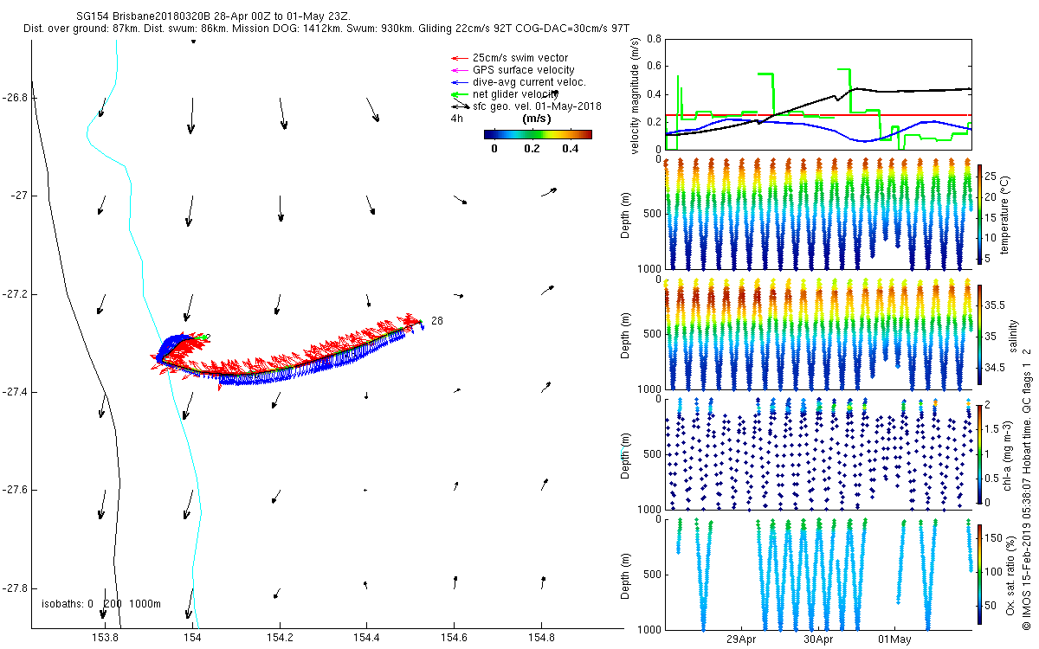Click the magenta GPS surface velocity arrow
The width and height of the screenshot is (1039, 649).
pos(459,70)
